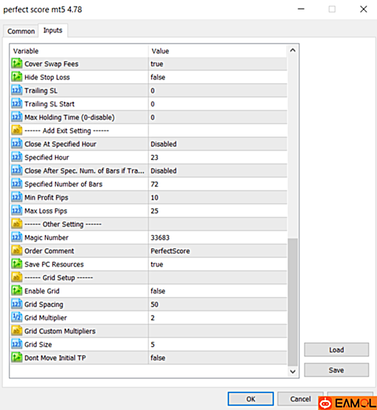
Task: Edit the Grid Multiplier value 2
Action: tap(218, 318)
